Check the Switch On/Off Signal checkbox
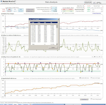The width and height of the screenshot is (106, 105). 91,78
